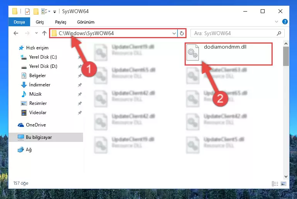Switch to large icons view in status bar
Viewport: 297px width, 199px height.
point(283,184)
